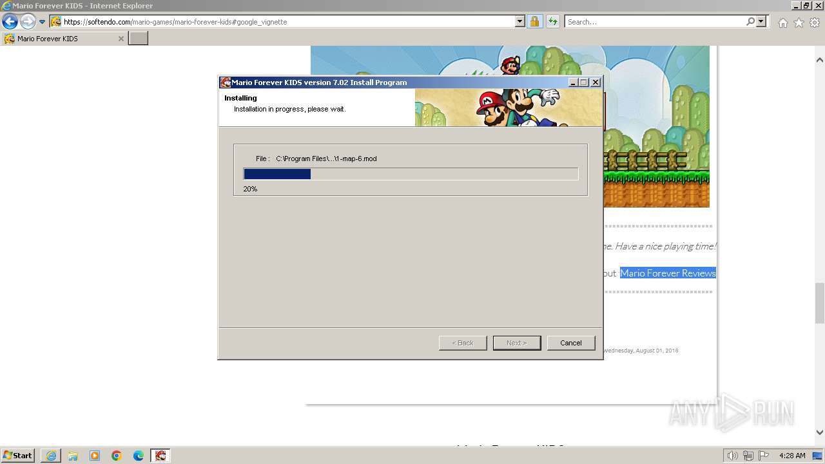
Task: Click the installation progress bar
Action: click(411, 174)
